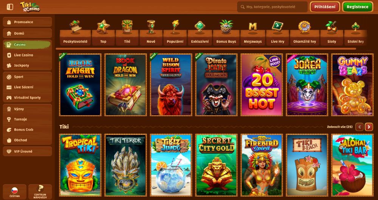Viewport: 378px width, 200px height.
Task: Open the Čeština language selector
Action: pos(15,192)
